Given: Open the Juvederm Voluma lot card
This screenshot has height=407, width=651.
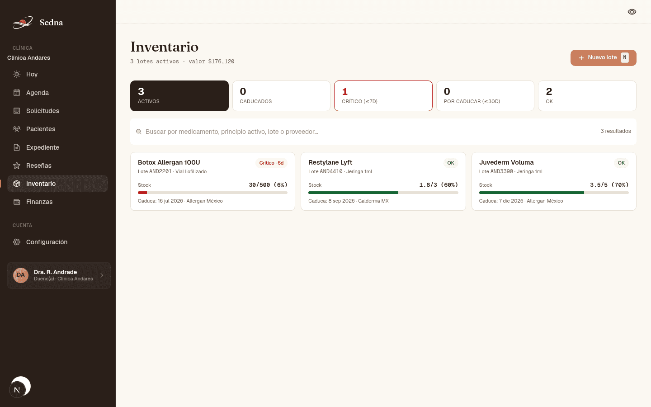Looking at the screenshot, I should 554,181.
